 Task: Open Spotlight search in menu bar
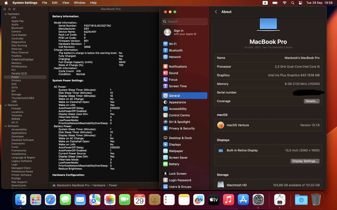pyautogui.click(x=293, y=3)
